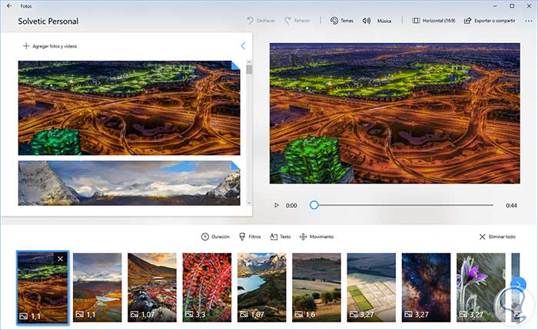Viewport: 538px width, 330px height.
Task: Select the storyboard clip labeled 1,6
Action: click(317, 288)
